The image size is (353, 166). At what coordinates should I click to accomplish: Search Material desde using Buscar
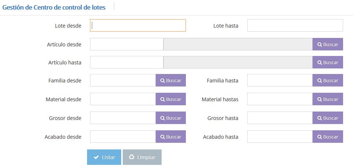tap(171, 99)
